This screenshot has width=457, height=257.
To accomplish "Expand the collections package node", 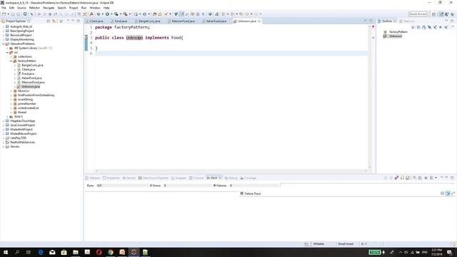I will click(x=11, y=56).
